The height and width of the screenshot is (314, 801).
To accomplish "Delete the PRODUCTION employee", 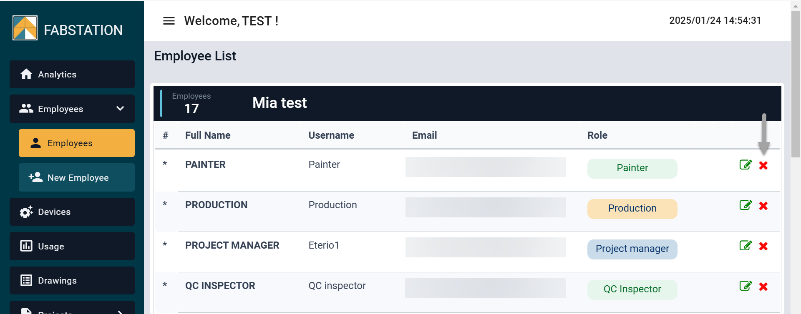I will coord(763,206).
